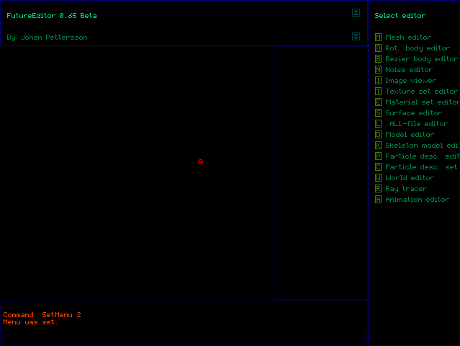Viewport: 460px width, 346px height.
Task: Choose the Model editor menu item
Action: pyautogui.click(x=410, y=135)
